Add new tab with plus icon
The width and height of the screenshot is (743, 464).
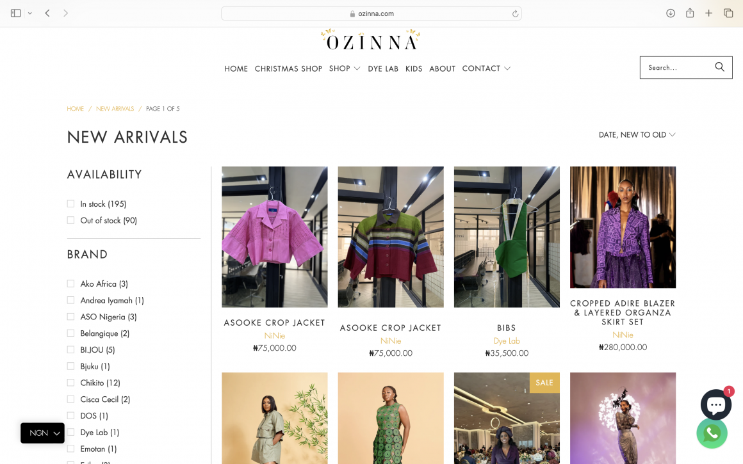click(709, 13)
